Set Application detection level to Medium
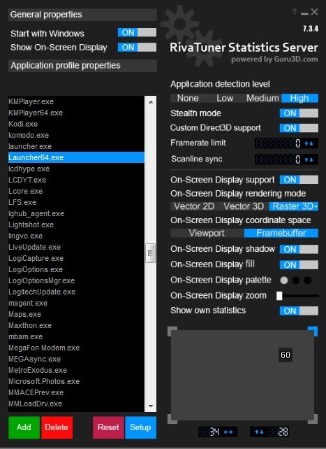This screenshot has width=326, height=449. click(262, 98)
